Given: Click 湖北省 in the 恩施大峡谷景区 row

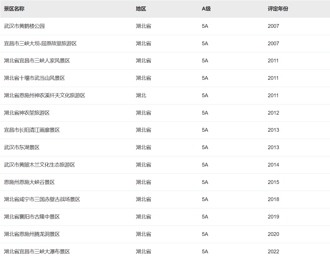Looking at the screenshot, I should pos(143,182).
